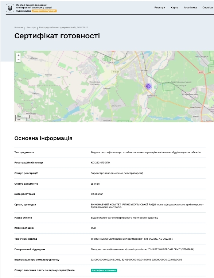Select the technical supervisor name Снятинський

click(132, 239)
